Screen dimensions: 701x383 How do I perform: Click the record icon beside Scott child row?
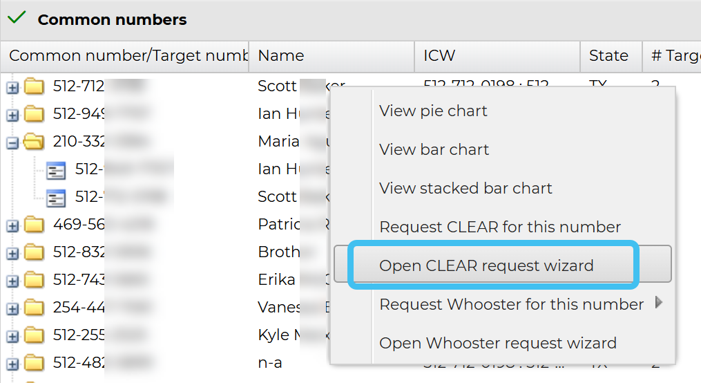(x=56, y=197)
